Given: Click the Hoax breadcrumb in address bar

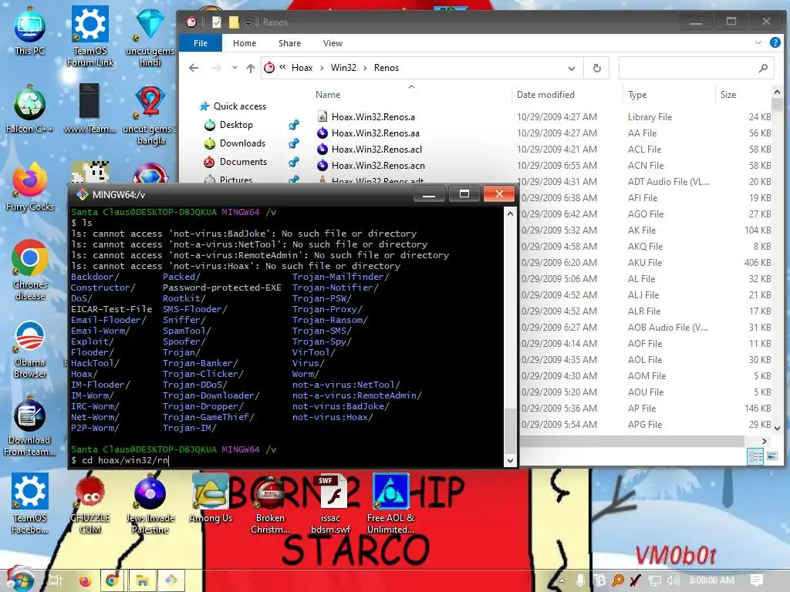Looking at the screenshot, I should (x=302, y=68).
